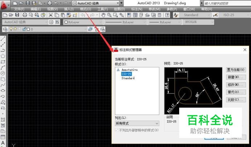Click the Properties palette icon
Screen dimensions: 251x147
[x=129, y=15]
